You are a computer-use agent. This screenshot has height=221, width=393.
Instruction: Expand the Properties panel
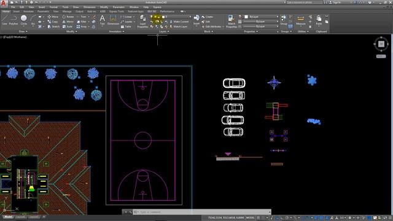point(251,31)
